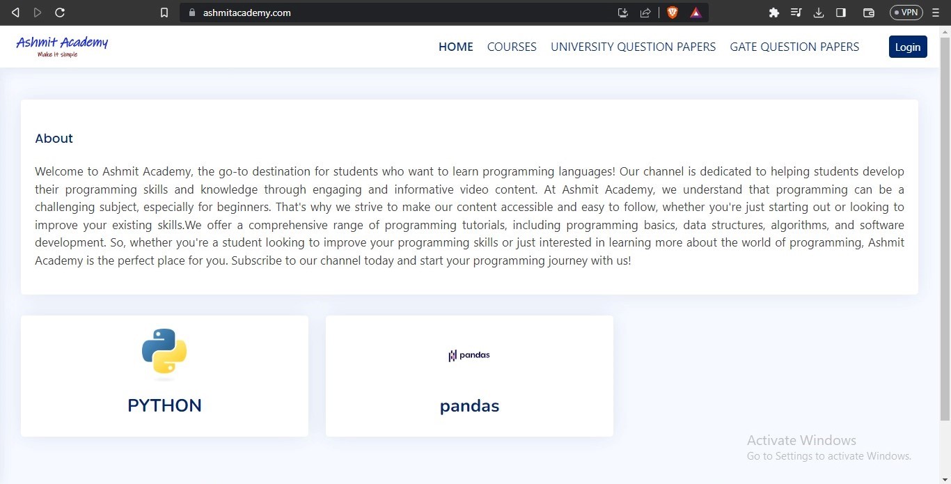Open the HOME nav item

456,47
